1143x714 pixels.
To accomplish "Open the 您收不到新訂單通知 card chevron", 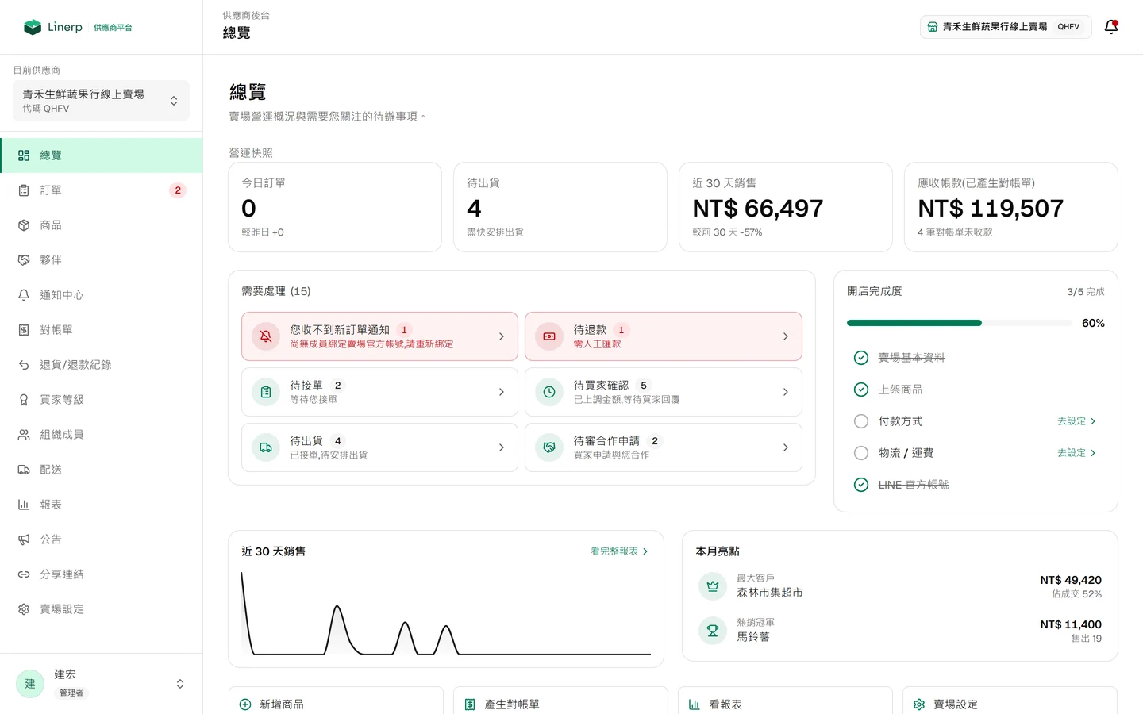I will point(502,336).
